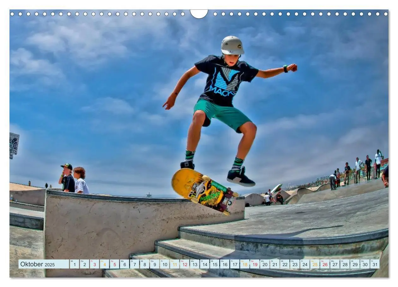Pick the red Sunday date 19
The width and height of the screenshot is (398, 287).
click(x=255, y=264)
